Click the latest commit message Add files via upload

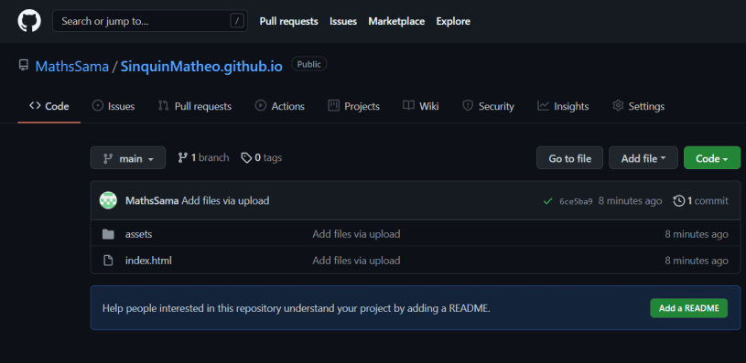point(225,200)
